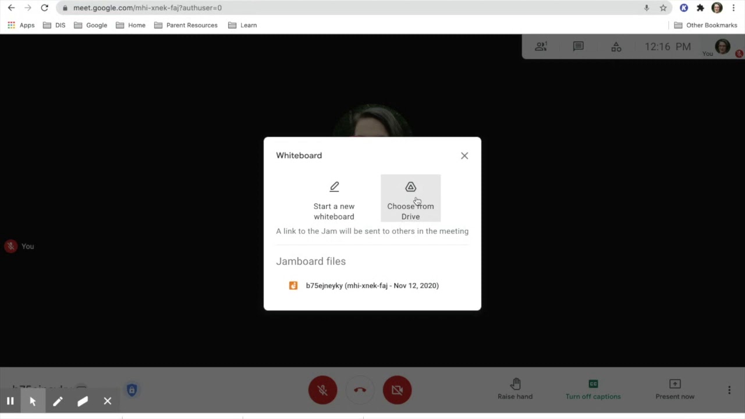Open the Chrome profile avatar
This screenshot has height=419, width=745.
(x=717, y=8)
